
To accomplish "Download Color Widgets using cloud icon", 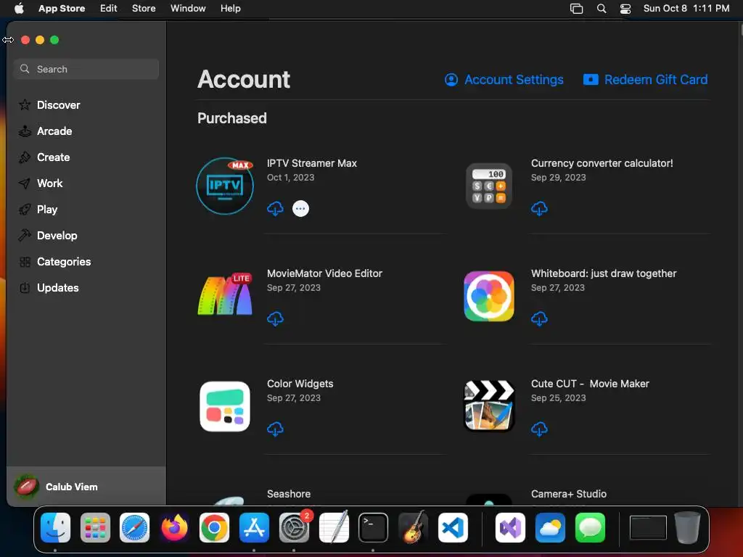I will point(275,429).
